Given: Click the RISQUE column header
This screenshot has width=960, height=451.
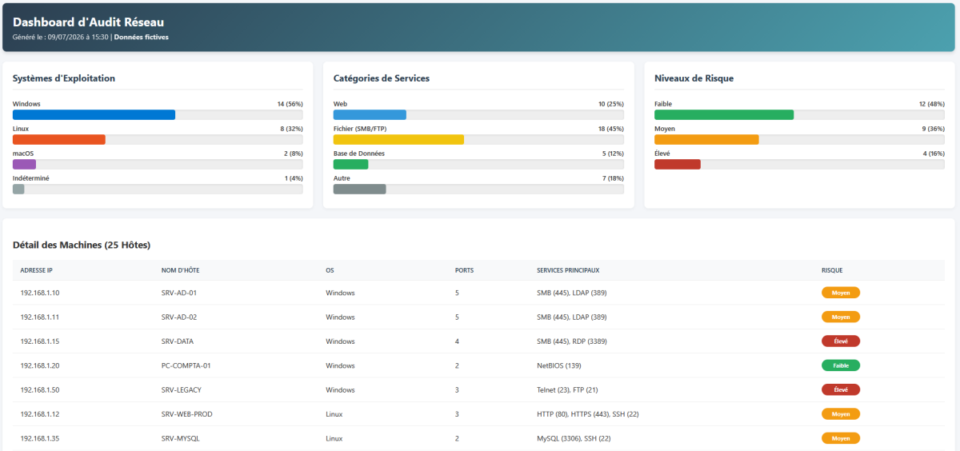Looking at the screenshot, I should click(832, 270).
